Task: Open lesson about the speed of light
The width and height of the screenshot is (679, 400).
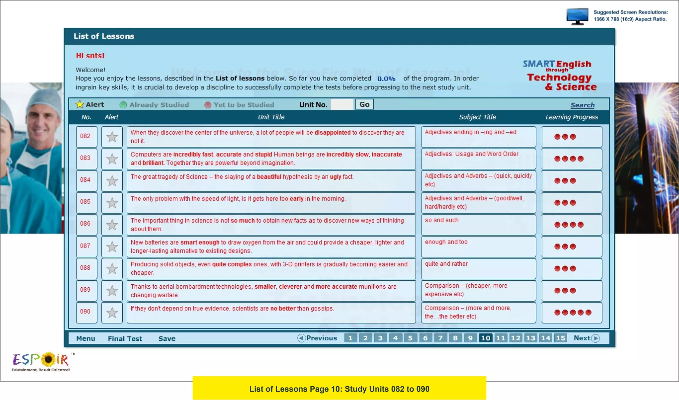Action: tap(271, 203)
